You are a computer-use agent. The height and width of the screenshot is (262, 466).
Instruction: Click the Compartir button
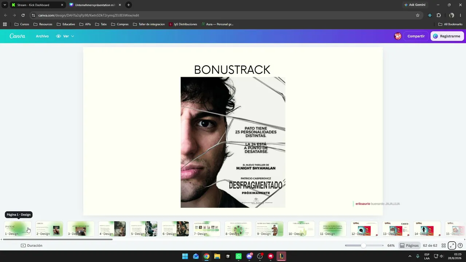coord(416,36)
